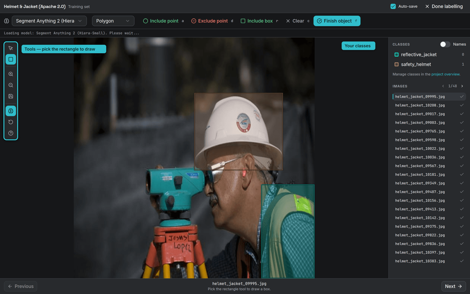The image size is (470, 294).
Task: Go to the Next image button
Action: 454,286
